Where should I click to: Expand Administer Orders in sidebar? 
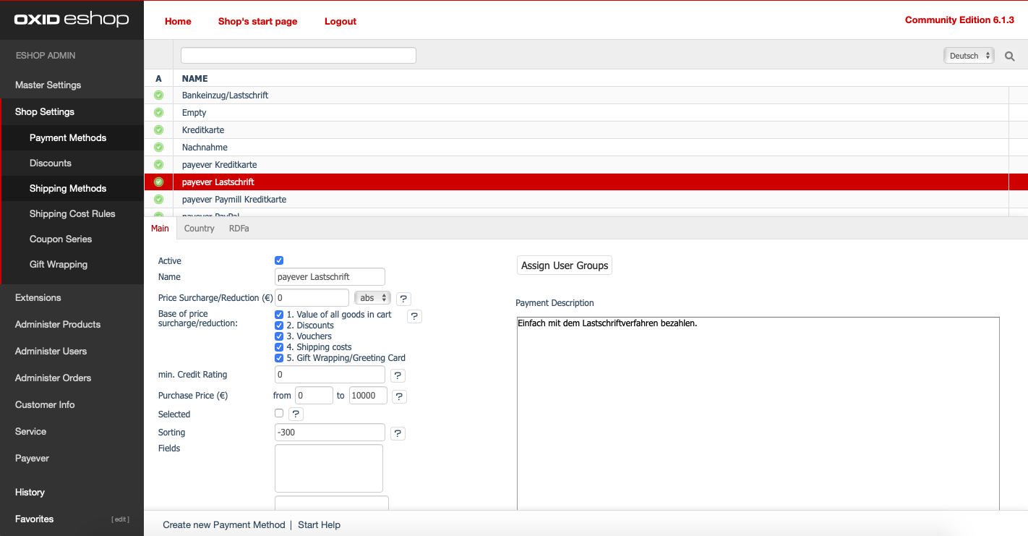point(53,378)
